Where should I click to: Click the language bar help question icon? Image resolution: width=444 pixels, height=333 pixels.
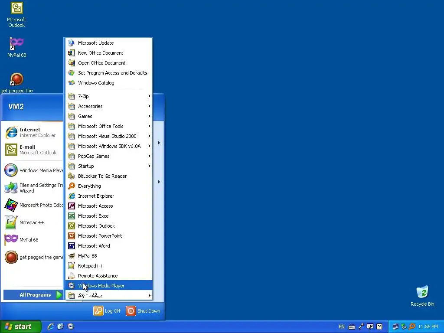click(x=379, y=326)
